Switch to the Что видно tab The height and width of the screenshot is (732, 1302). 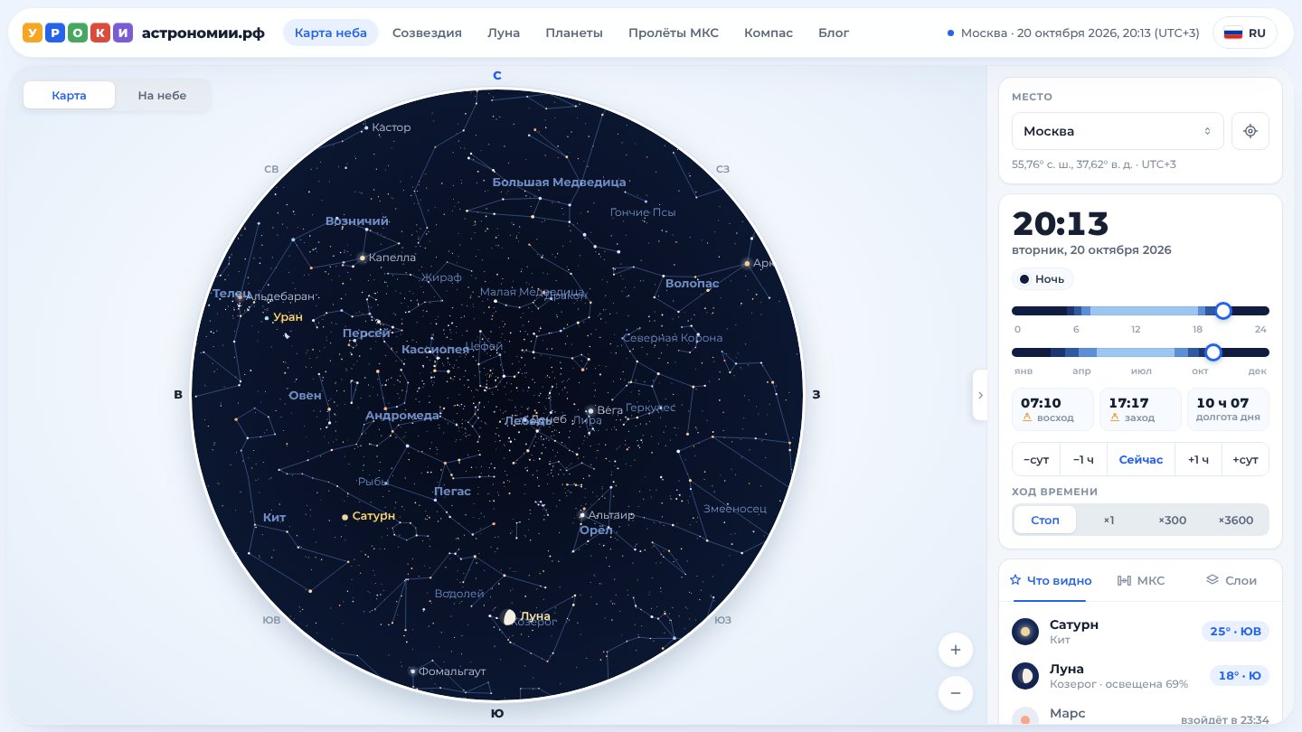coord(1050,580)
